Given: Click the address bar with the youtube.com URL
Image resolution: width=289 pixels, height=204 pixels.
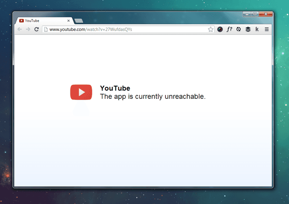Looking at the screenshot, I should pyautogui.click(x=128, y=29).
